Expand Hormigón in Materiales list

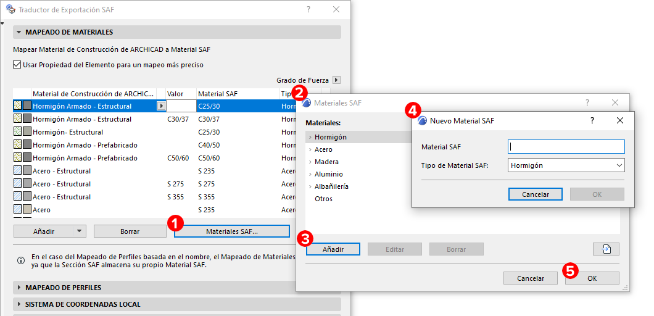(x=310, y=137)
